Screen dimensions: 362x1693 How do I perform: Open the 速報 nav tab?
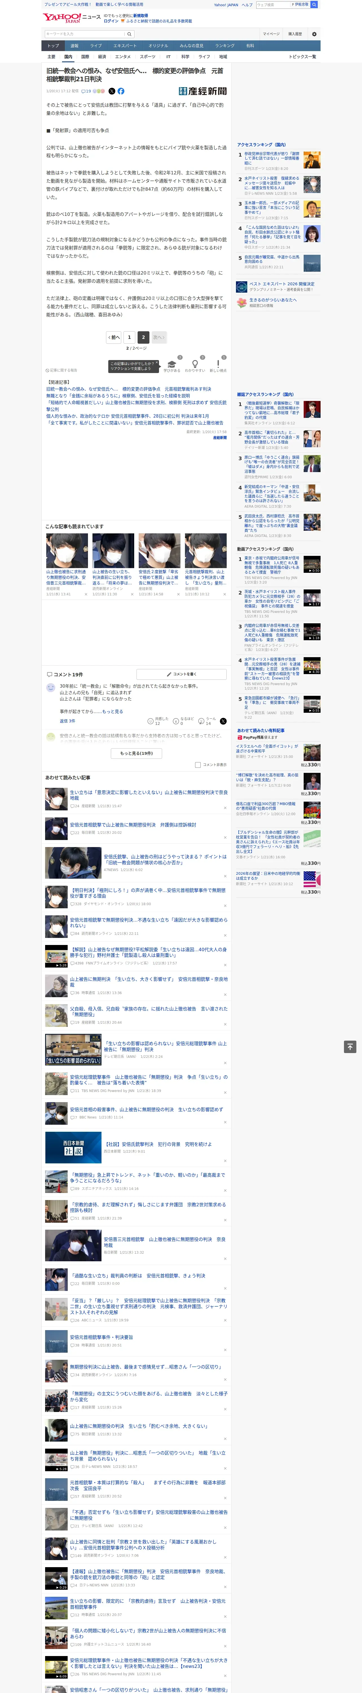[x=74, y=46]
